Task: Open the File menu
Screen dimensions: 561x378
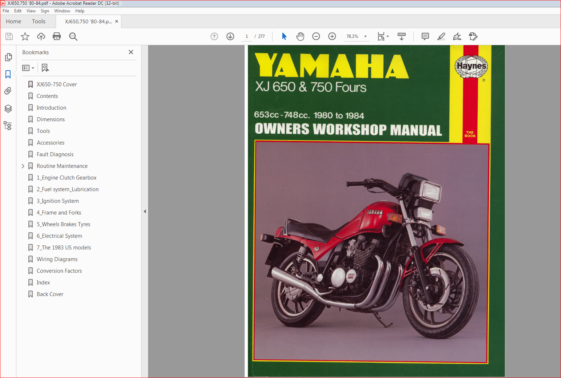Action: coord(6,11)
